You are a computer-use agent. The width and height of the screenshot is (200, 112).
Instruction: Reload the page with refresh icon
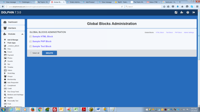click(122, 7)
